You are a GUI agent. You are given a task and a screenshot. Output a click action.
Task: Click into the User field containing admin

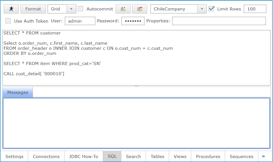tap(80, 21)
